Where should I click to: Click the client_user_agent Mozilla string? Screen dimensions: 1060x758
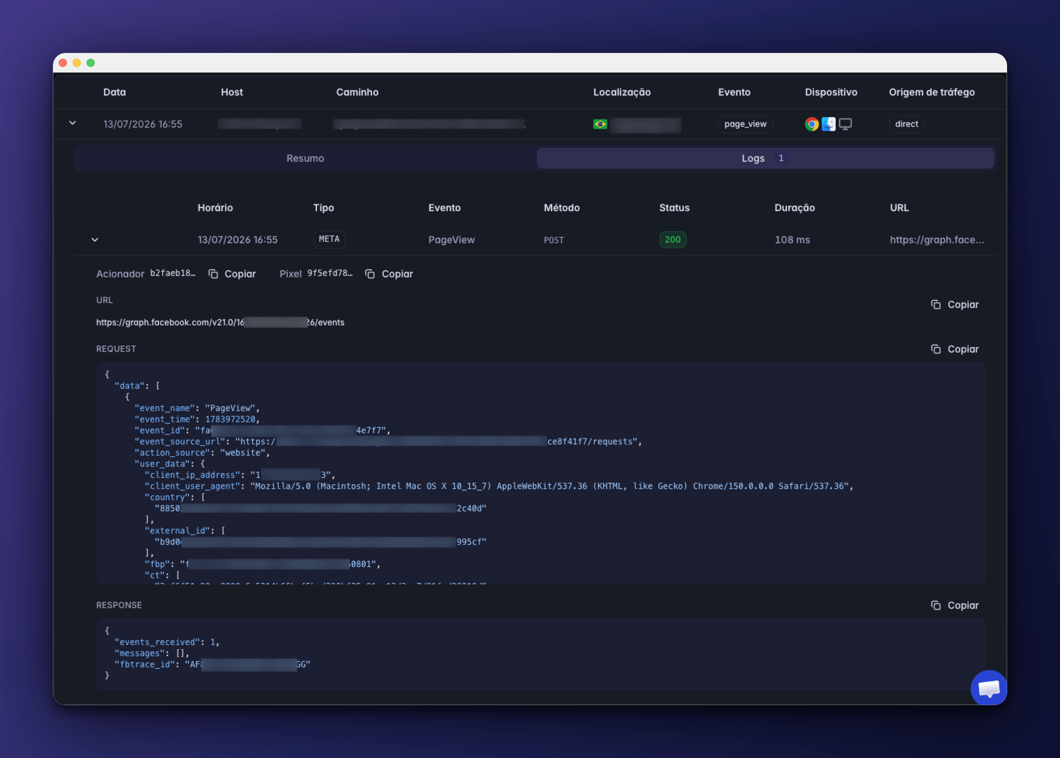point(549,486)
